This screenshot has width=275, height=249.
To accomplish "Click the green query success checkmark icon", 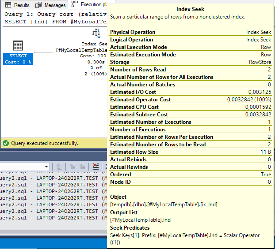I will pyautogui.click(x=6, y=143).
